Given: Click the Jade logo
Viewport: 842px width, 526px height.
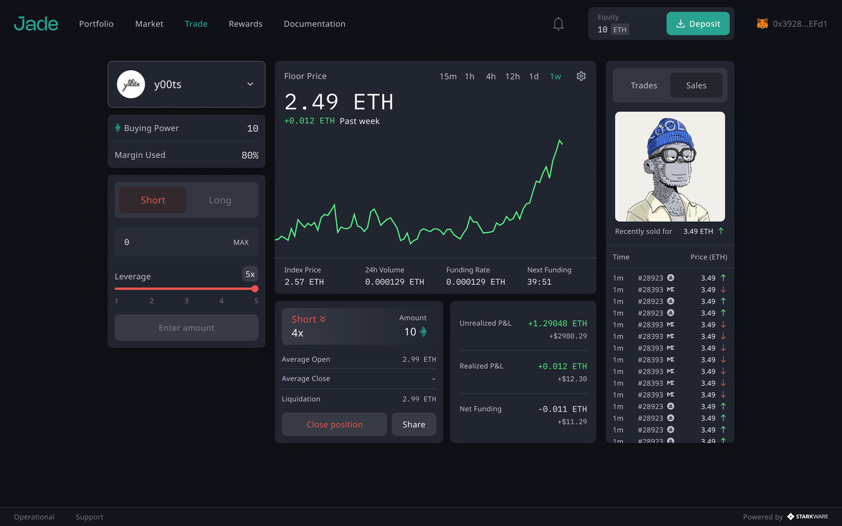Looking at the screenshot, I should (36, 24).
